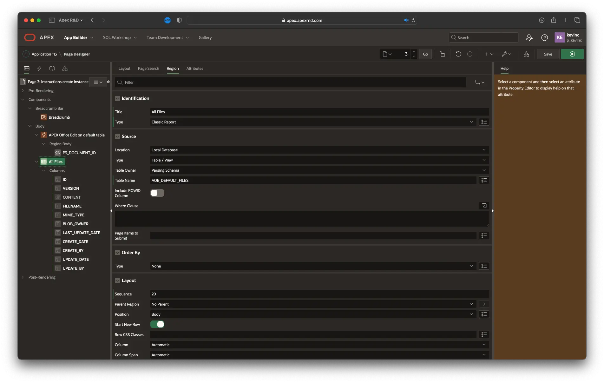Collapse the Layout section
This screenshot has width=604, height=383.
[117, 281]
